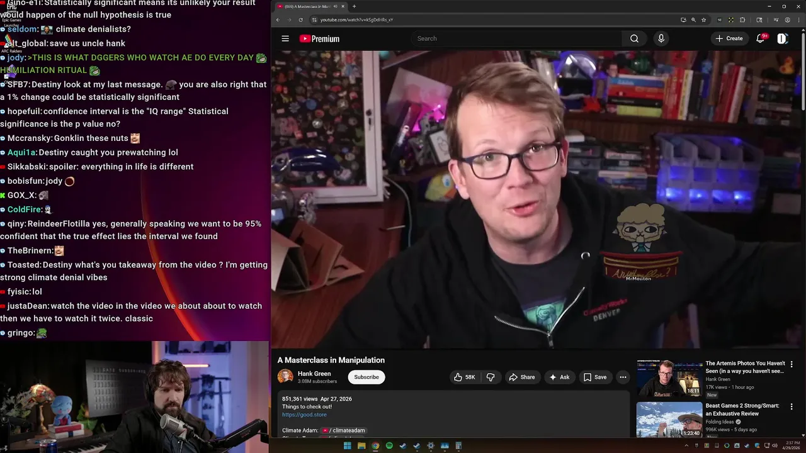Viewport: 806px width, 453px height.
Task: Open the Chrome profile icon
Action: coord(788,20)
